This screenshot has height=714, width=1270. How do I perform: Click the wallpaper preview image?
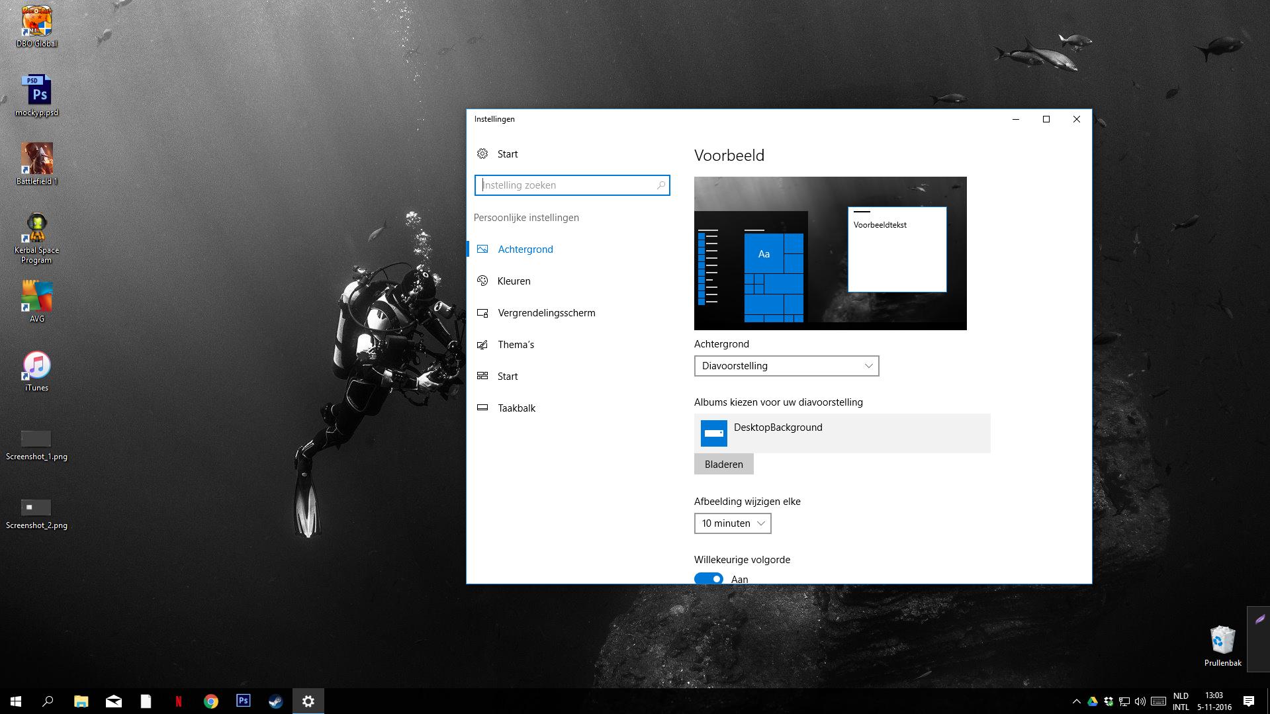click(x=830, y=253)
